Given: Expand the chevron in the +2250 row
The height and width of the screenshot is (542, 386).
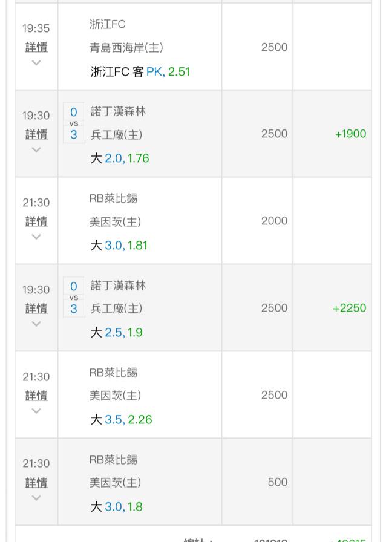Looking at the screenshot, I should click(36, 324).
